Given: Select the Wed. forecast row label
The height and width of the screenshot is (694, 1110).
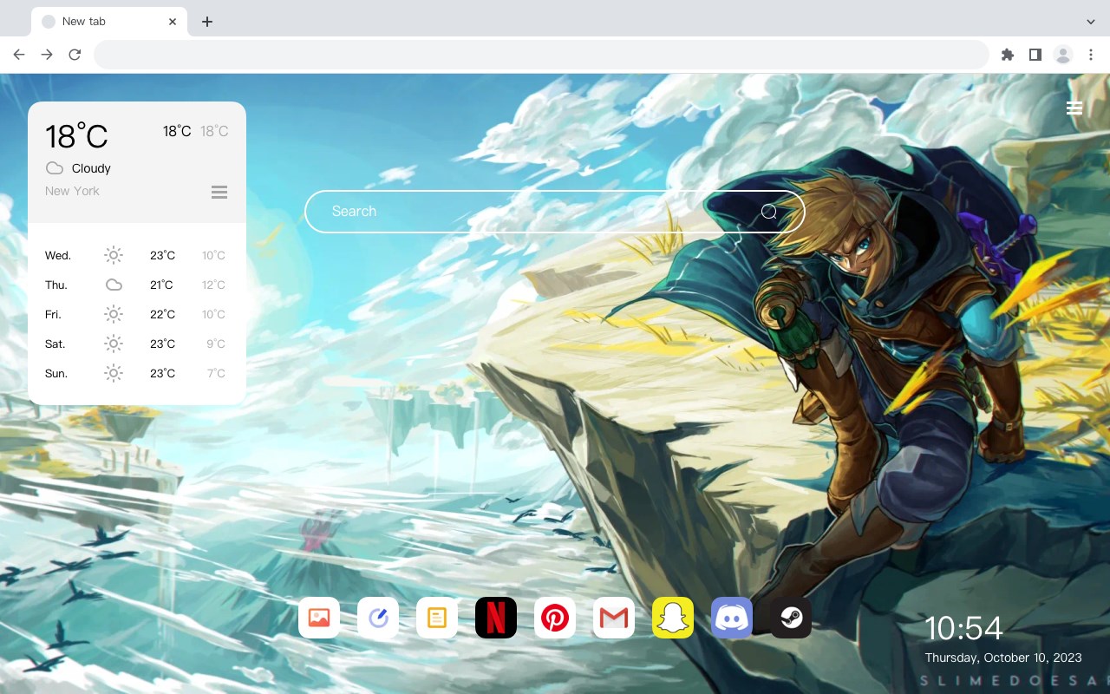Looking at the screenshot, I should coord(58,255).
